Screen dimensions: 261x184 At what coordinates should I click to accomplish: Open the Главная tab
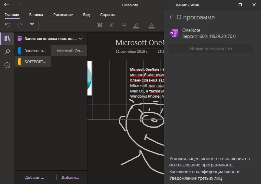click(12, 15)
